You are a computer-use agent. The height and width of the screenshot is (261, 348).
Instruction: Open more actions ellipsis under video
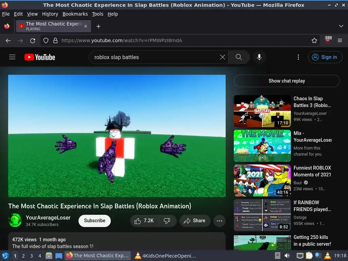(x=219, y=221)
